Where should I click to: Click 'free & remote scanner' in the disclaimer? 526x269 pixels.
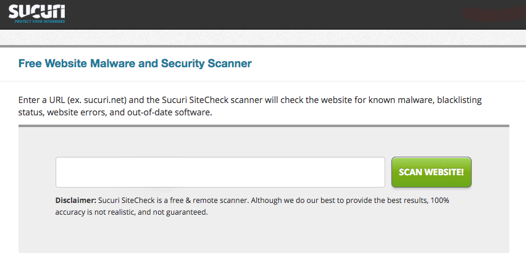coord(209,201)
